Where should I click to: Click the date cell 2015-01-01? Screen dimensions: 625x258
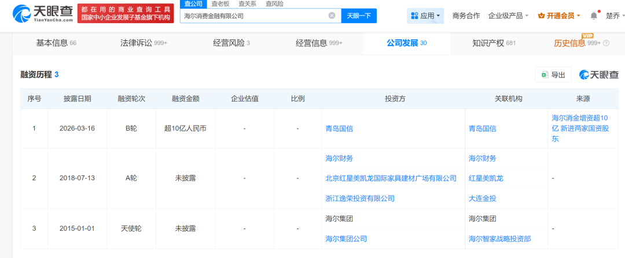pos(78,229)
